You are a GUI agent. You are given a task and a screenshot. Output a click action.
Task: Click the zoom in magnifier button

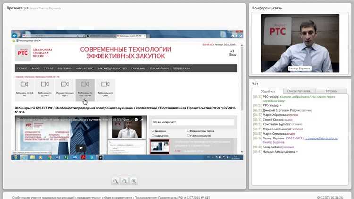click(x=115, y=181)
